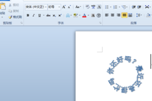Open the Bullets dropdown arrow
The width and height of the screenshot is (152, 101).
(111, 7)
